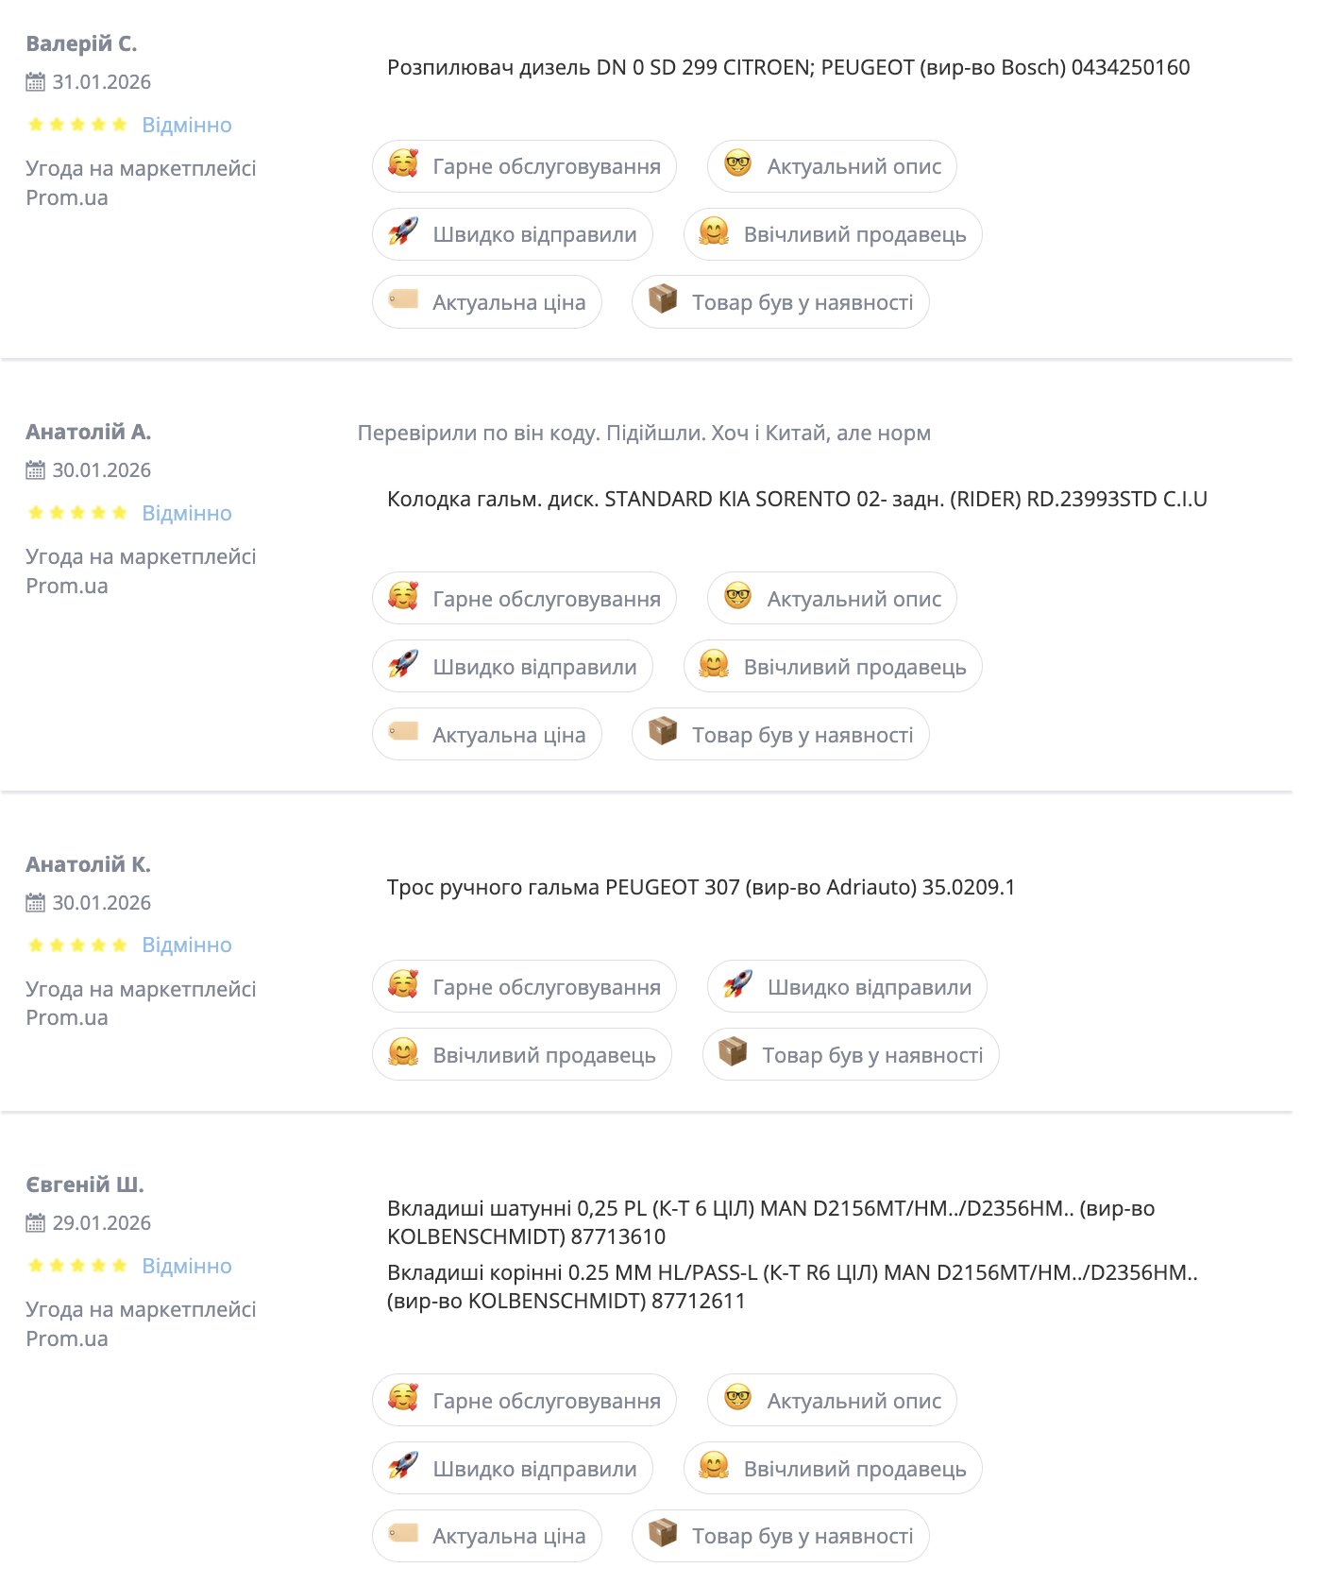Click package box icon in Анатолій А. review
Viewport: 1335px width, 1585px height.
pos(663,732)
